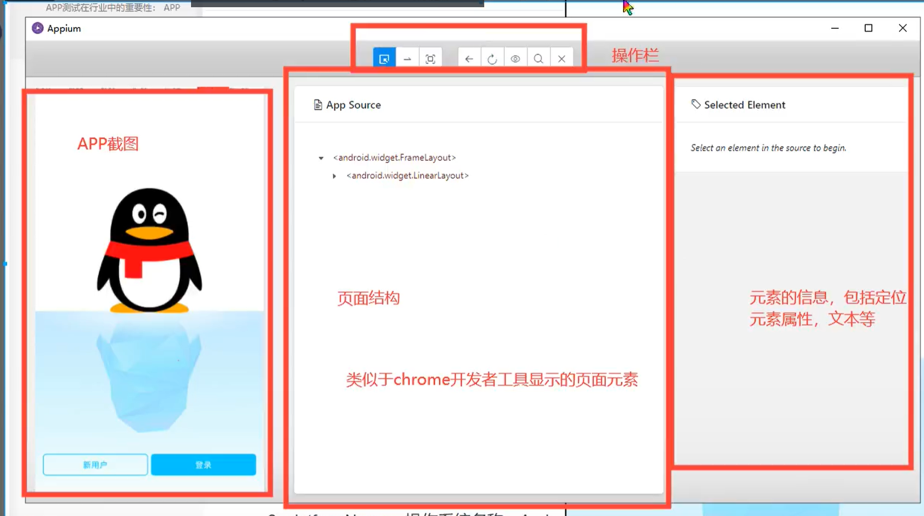Screen dimensions: 924x516
Task: Minimize the Appium window
Action: (x=835, y=28)
